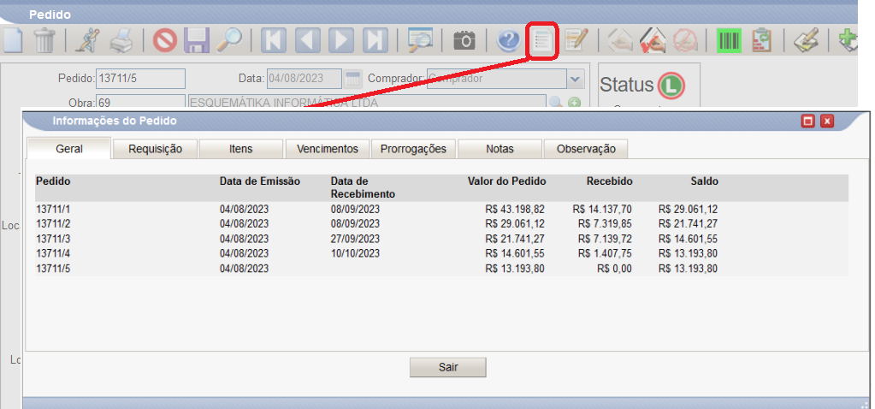
Task: Add Obra with the small green plus icon
Action: click(574, 103)
